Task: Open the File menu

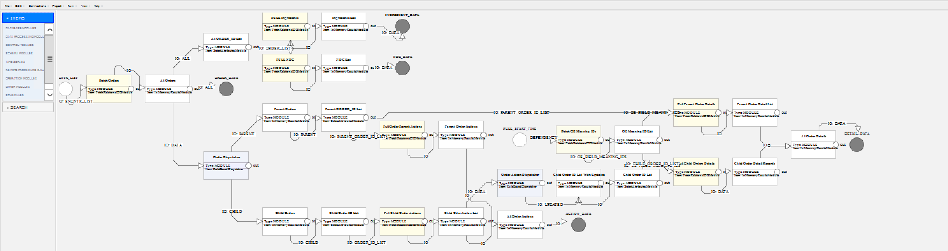Action: coord(7,6)
